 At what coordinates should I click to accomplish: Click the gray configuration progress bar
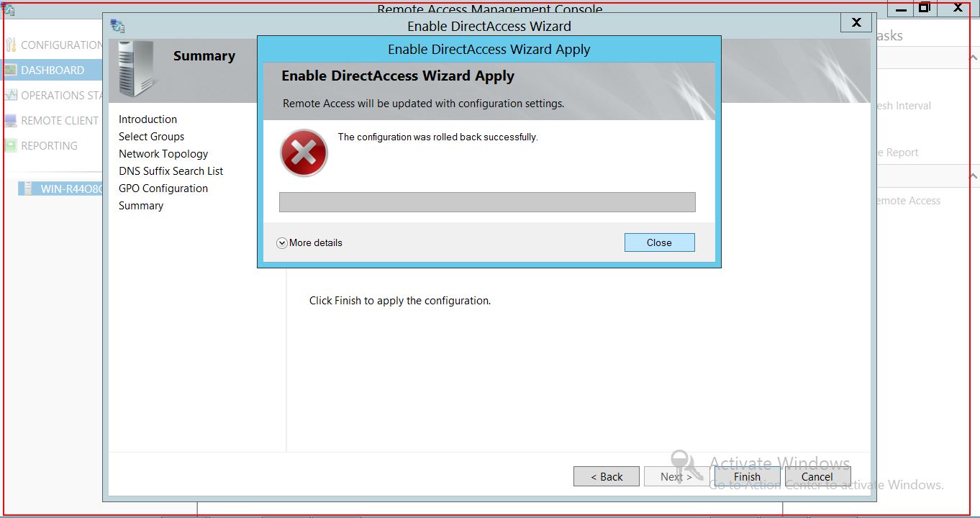pyautogui.click(x=487, y=202)
